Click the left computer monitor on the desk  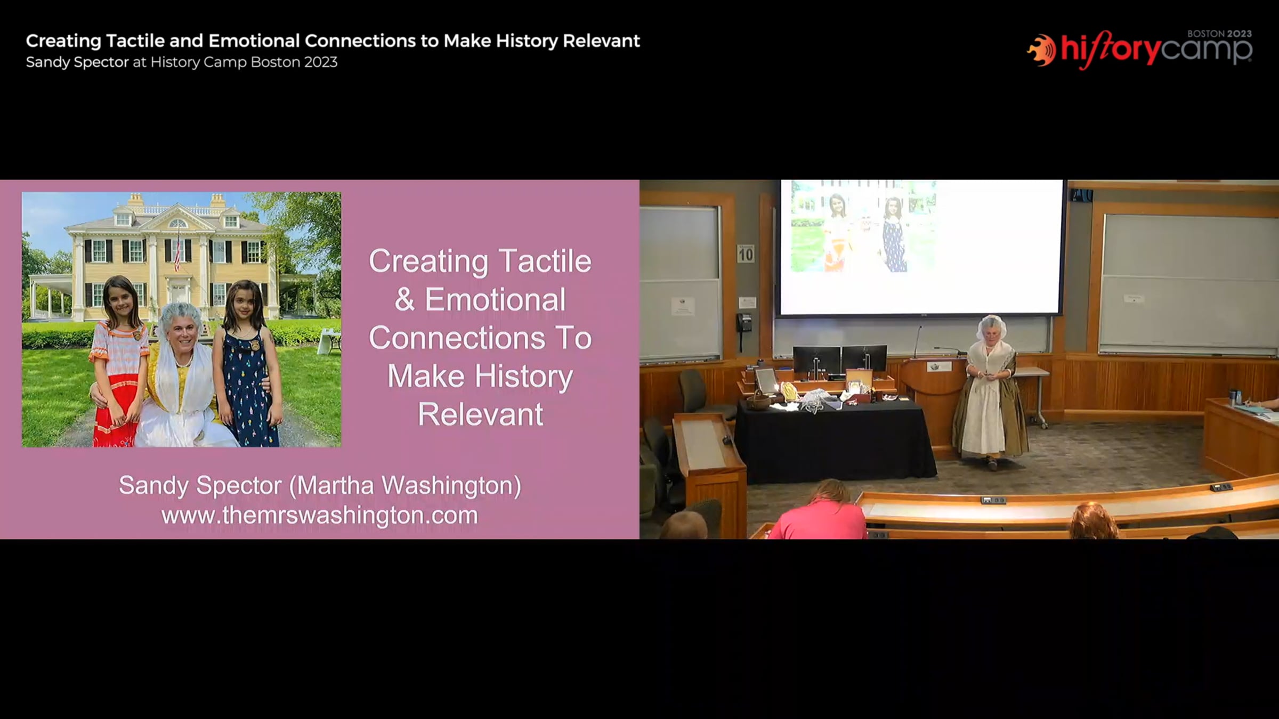click(x=816, y=358)
